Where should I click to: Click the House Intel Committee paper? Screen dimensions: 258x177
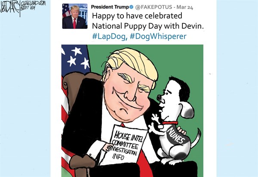point(126,145)
